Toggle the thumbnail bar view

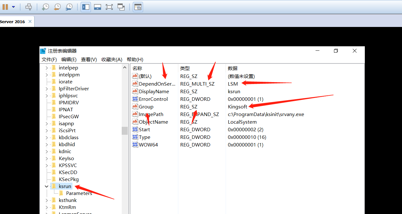(98, 7)
